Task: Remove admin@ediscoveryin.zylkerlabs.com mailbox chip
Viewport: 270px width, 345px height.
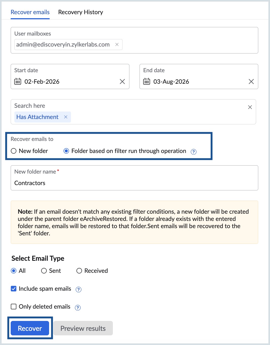Action: click(117, 45)
